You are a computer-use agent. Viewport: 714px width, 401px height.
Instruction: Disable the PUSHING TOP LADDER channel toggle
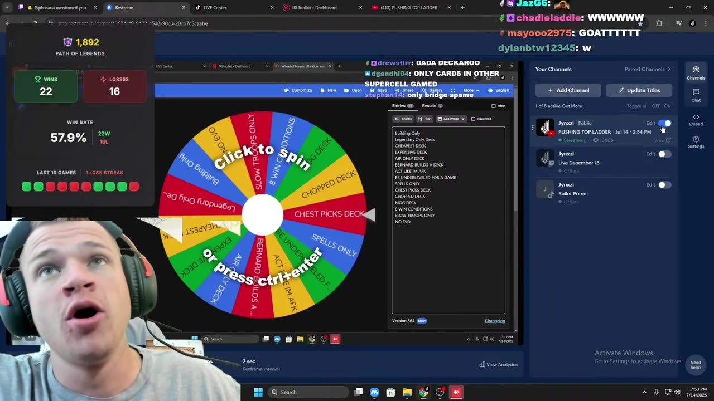(665, 123)
